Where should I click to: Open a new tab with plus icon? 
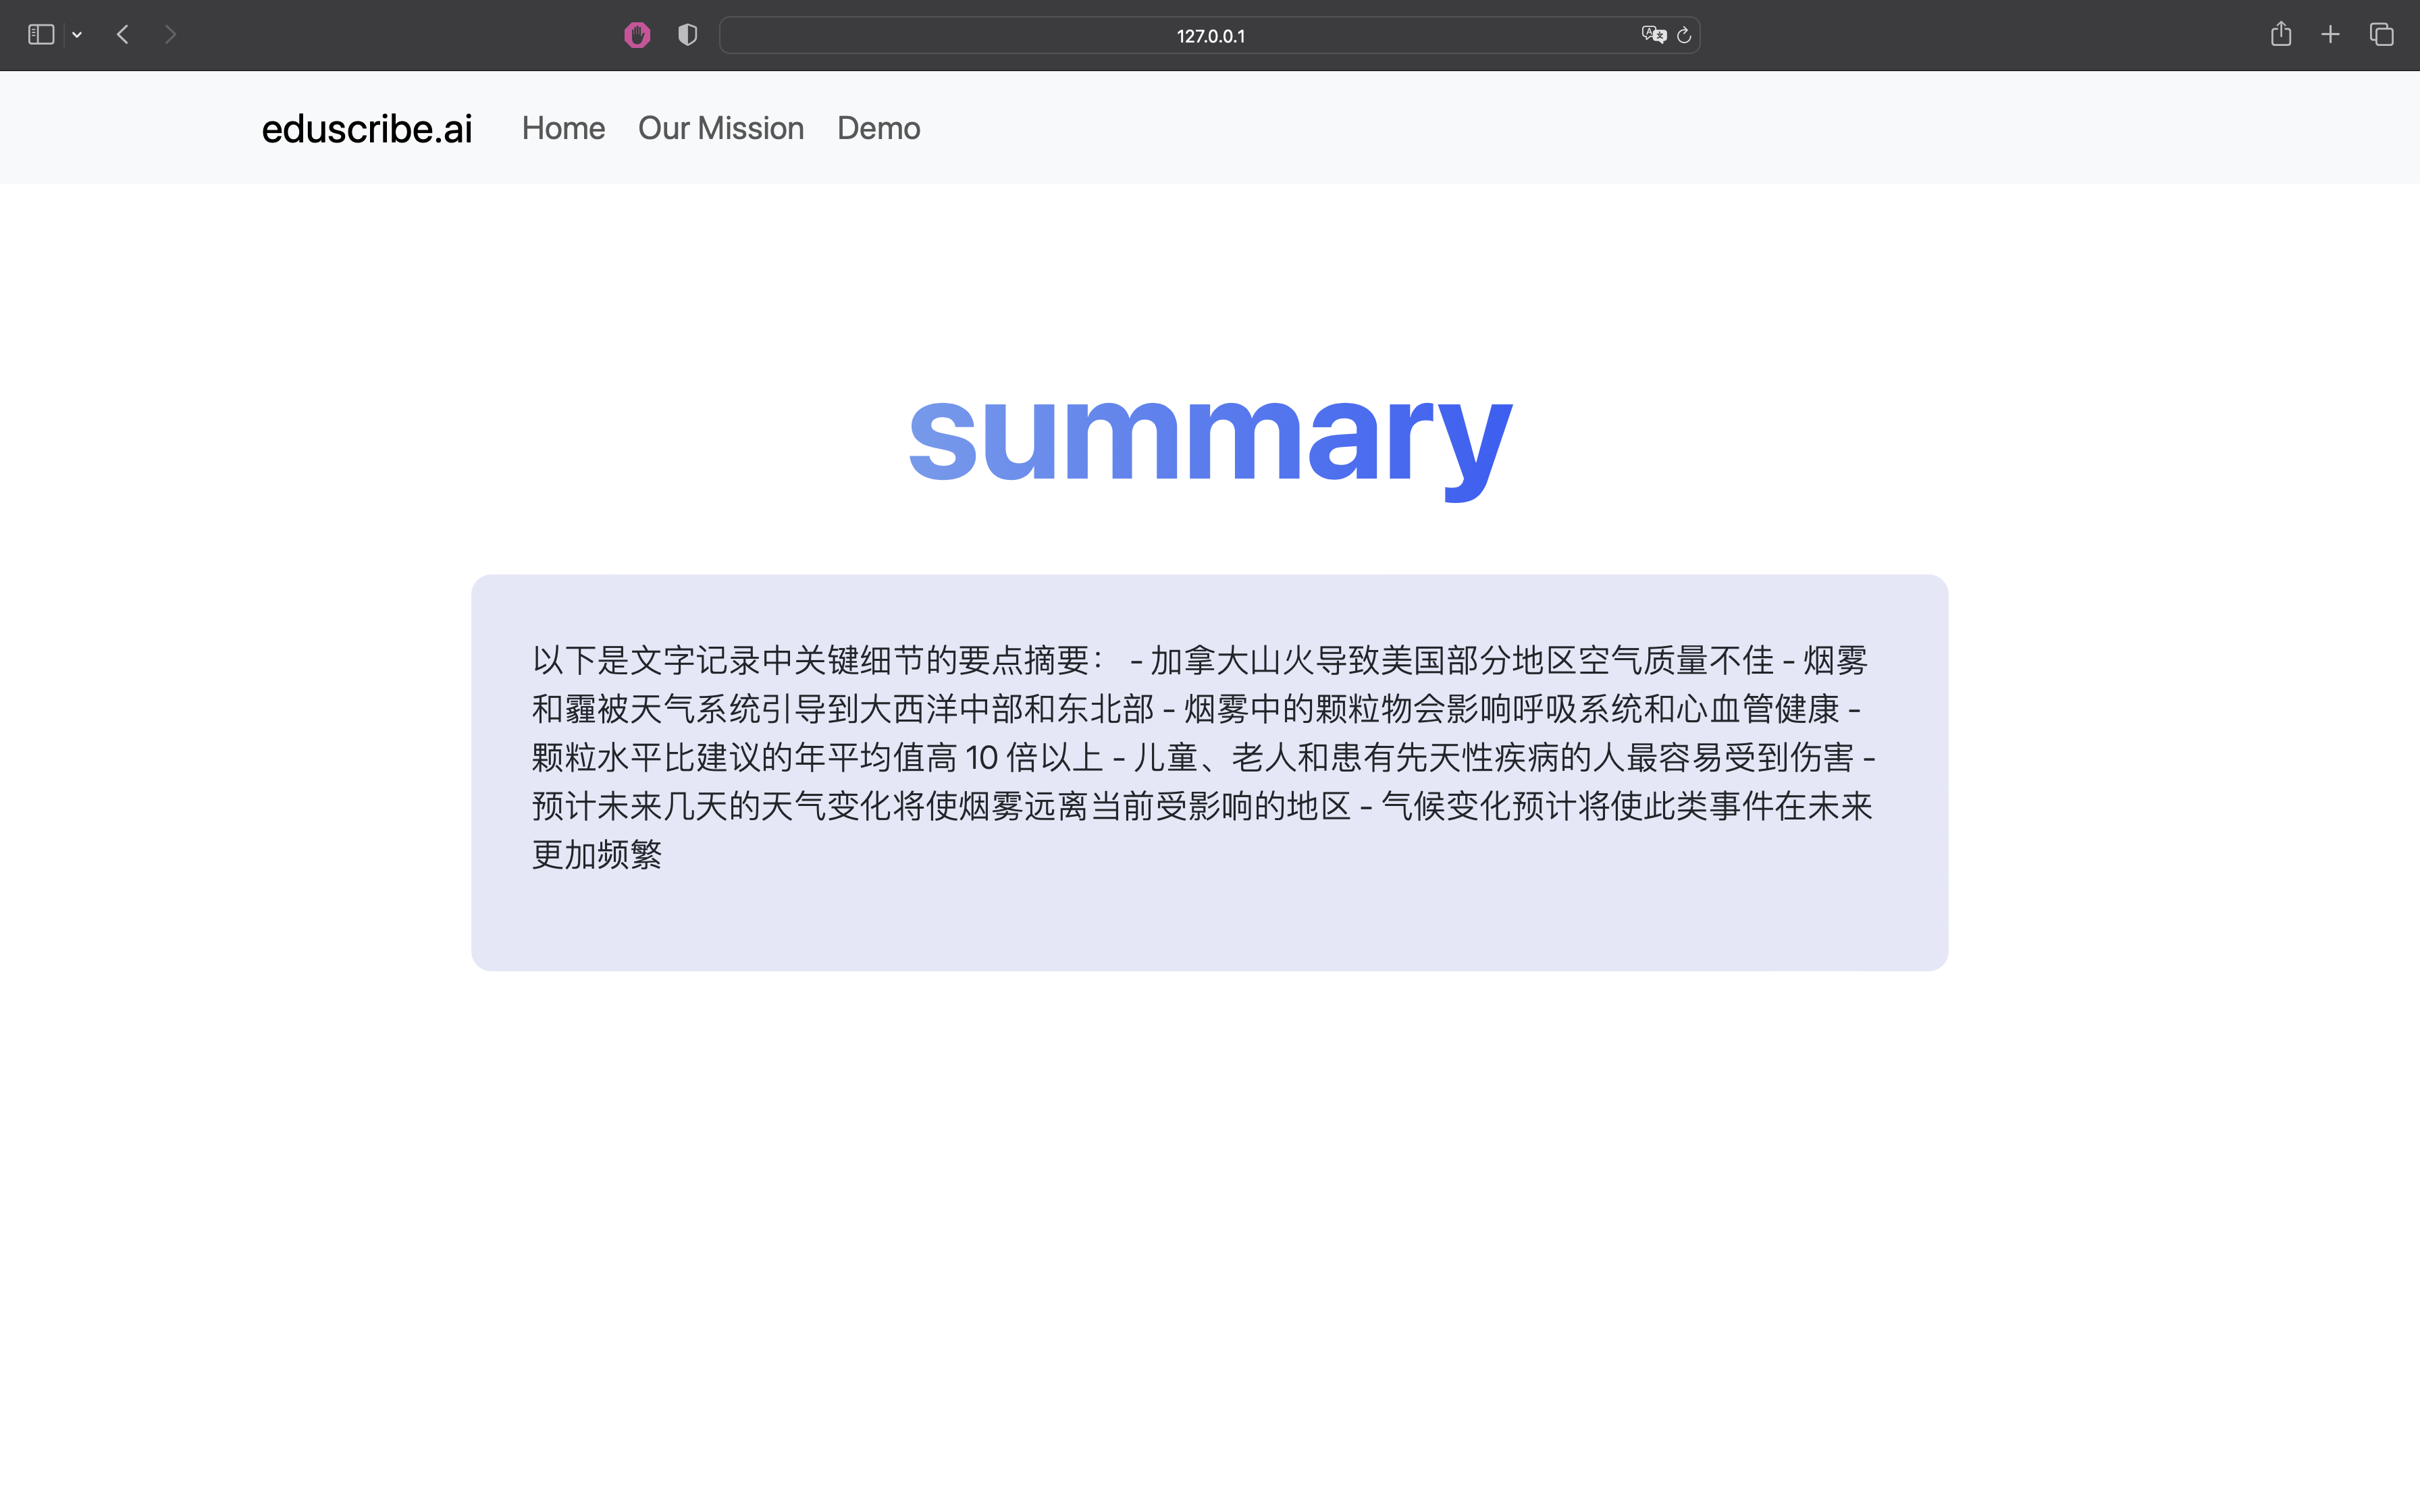pos(2330,35)
